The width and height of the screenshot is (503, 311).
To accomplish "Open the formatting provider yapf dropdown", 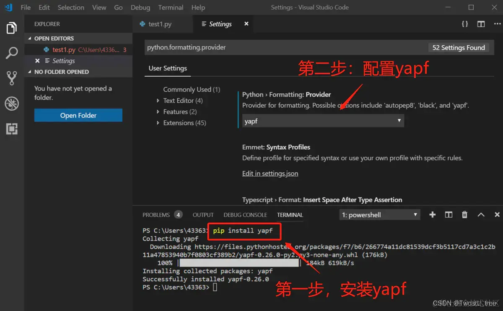I will pos(323,121).
